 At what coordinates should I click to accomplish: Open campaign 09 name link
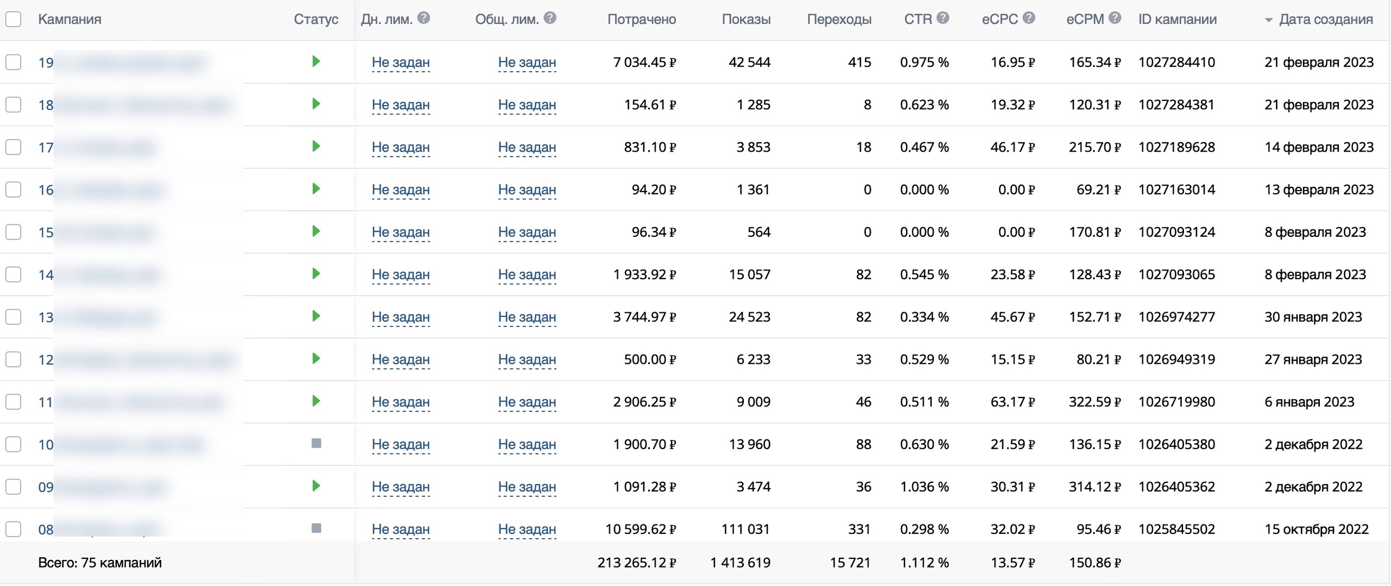click(x=46, y=487)
